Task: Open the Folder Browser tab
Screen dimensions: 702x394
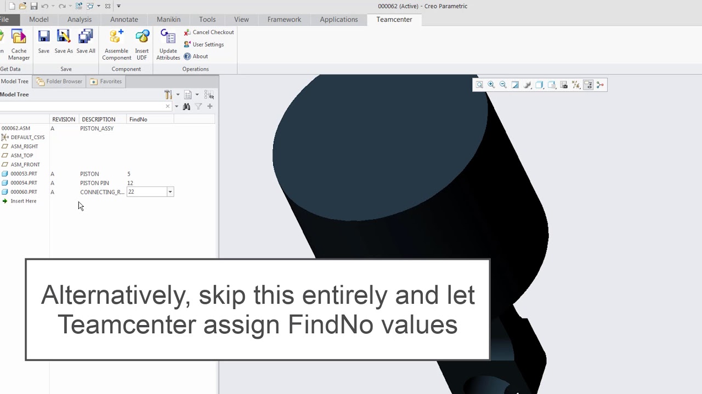Action: click(59, 82)
